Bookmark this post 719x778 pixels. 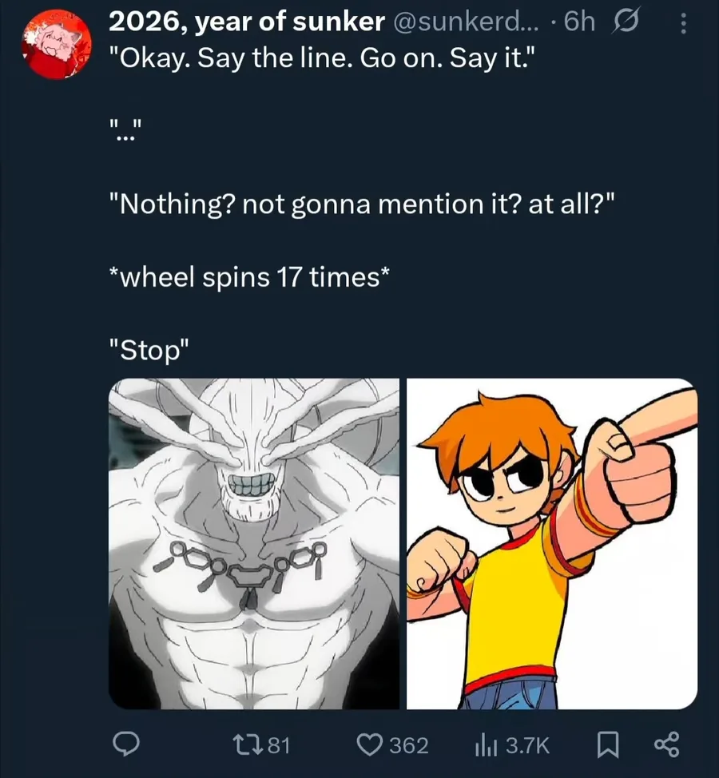click(607, 744)
